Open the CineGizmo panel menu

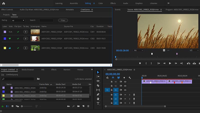[x=92, y=10]
